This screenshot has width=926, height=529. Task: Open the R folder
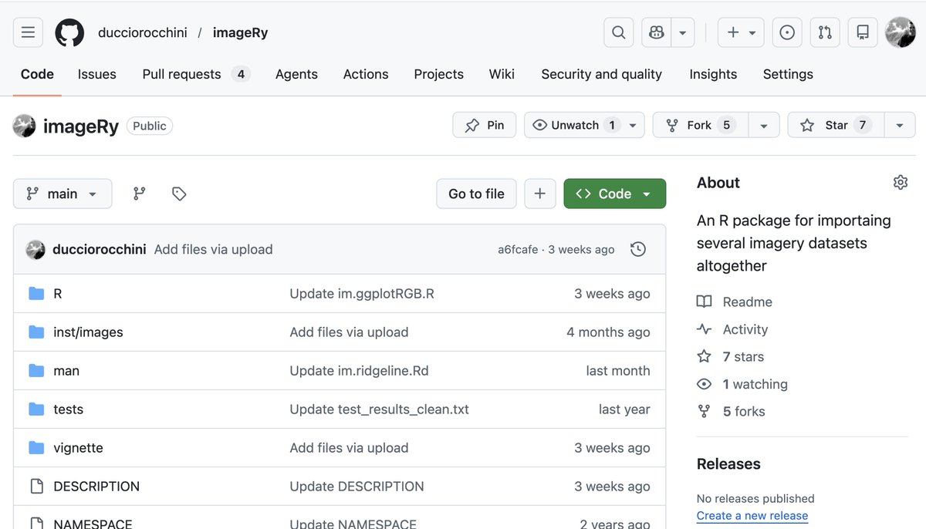pos(58,294)
